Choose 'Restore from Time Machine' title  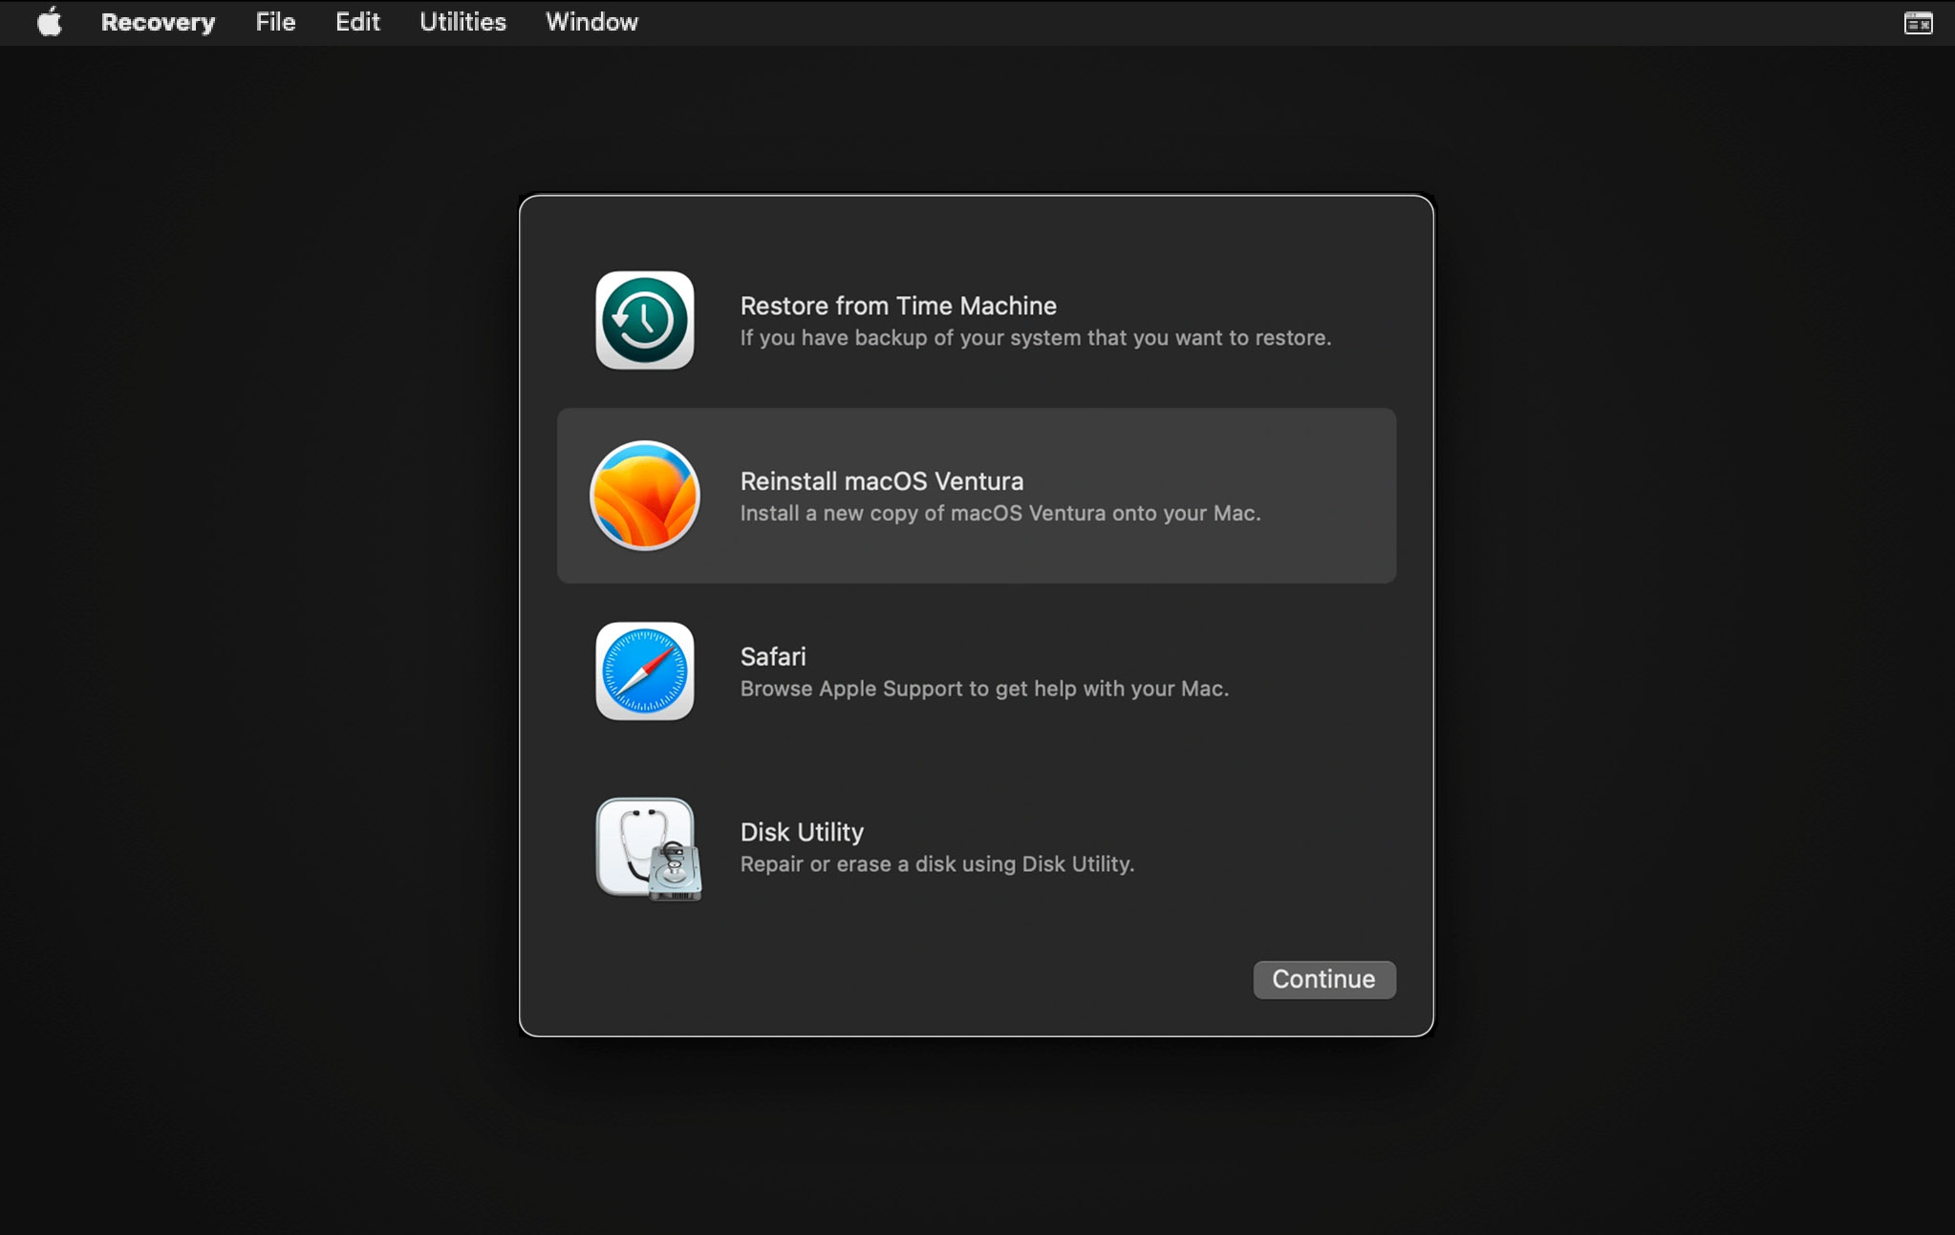[898, 306]
